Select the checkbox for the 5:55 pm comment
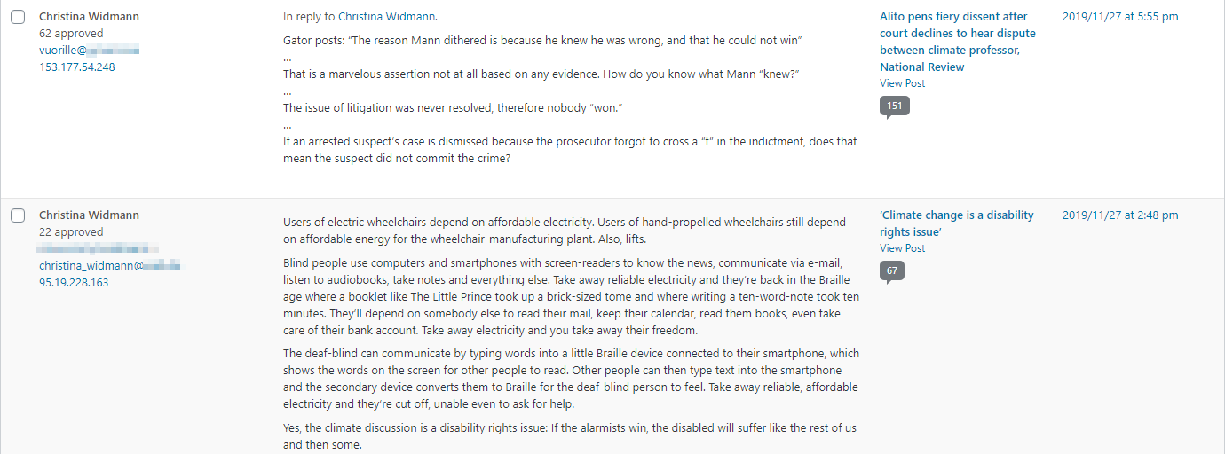The image size is (1225, 454). [x=18, y=17]
